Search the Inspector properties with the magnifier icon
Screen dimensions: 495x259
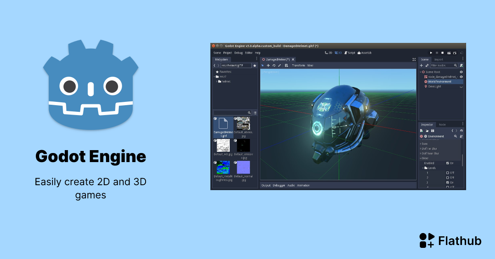point(455,137)
